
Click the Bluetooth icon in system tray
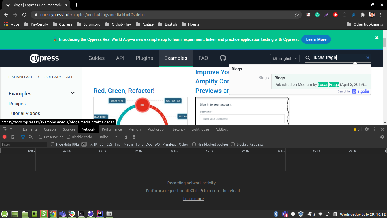276,214
